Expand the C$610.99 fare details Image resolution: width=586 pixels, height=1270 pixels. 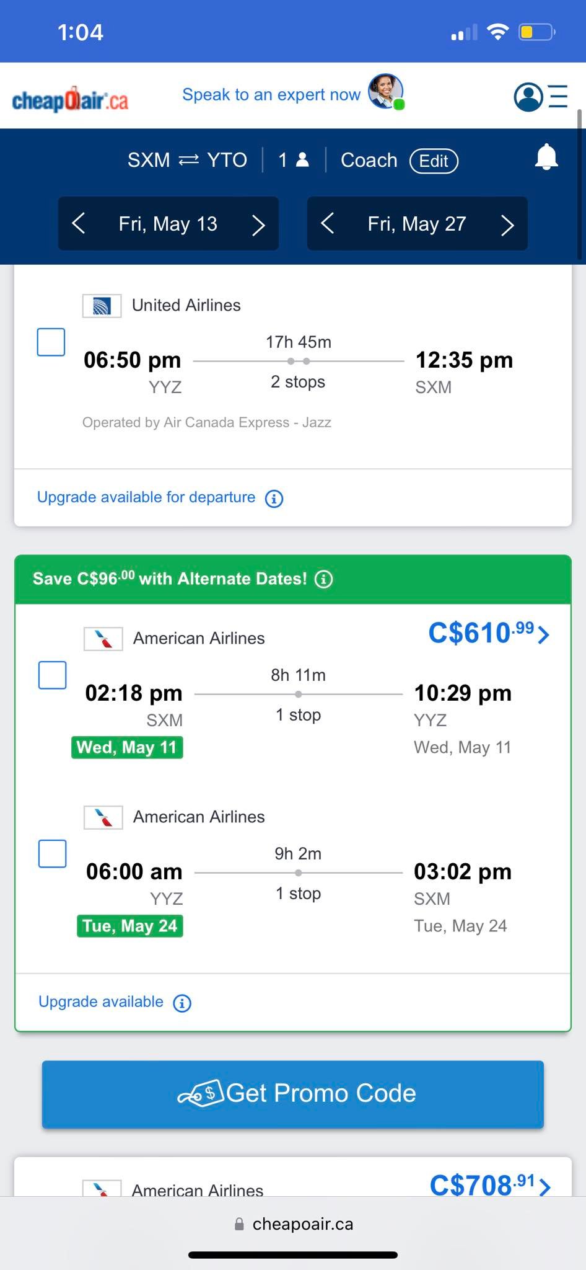click(x=488, y=634)
